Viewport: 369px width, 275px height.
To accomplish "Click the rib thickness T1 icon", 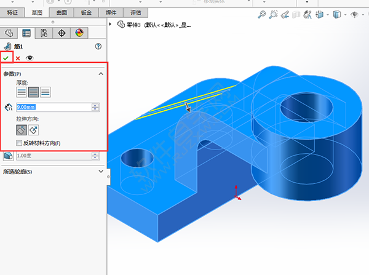I will click(9, 107).
